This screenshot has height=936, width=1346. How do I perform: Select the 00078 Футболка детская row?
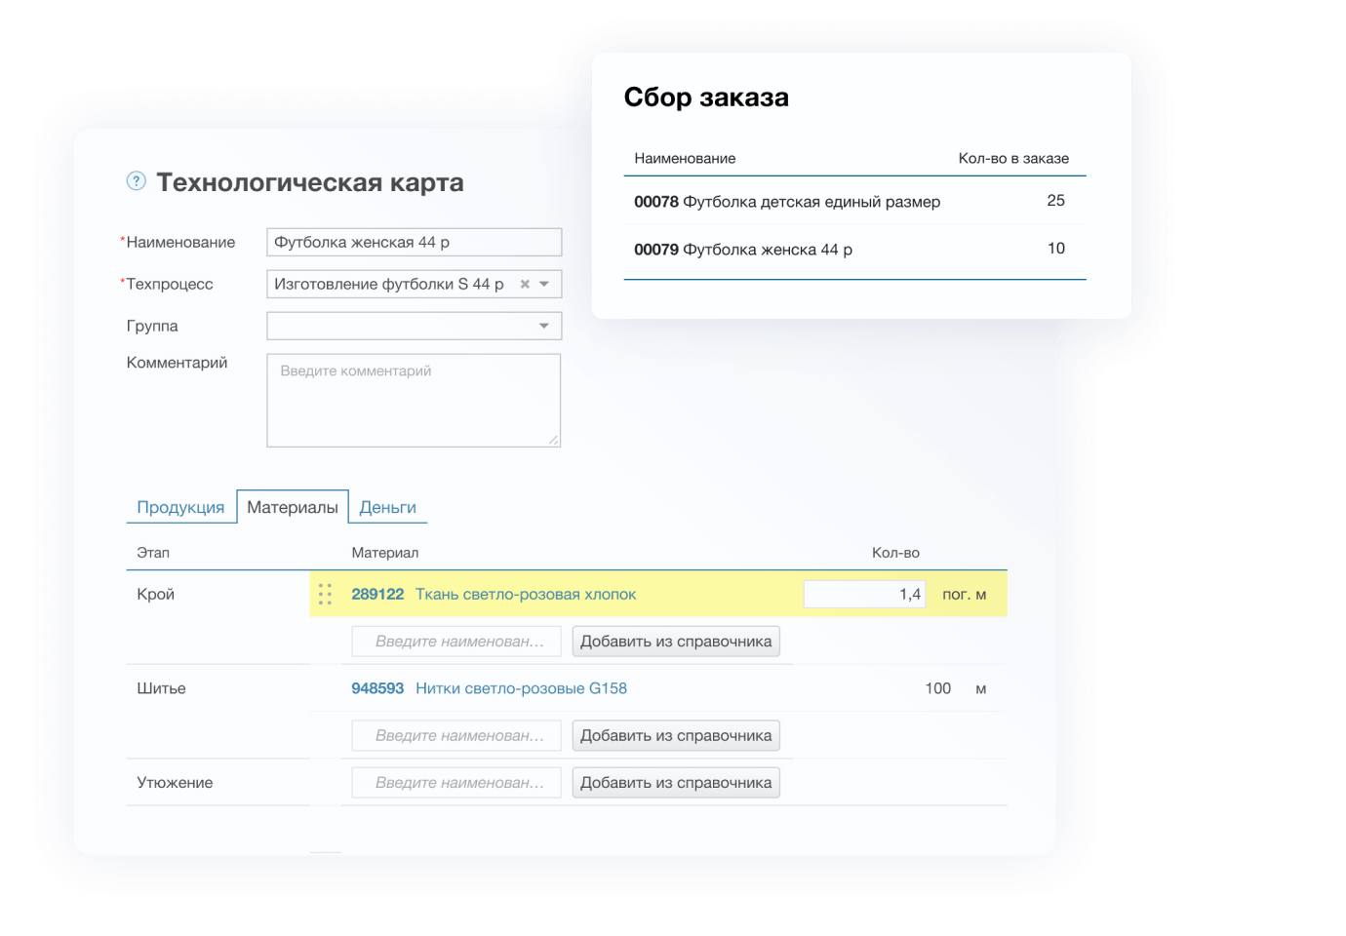854,201
